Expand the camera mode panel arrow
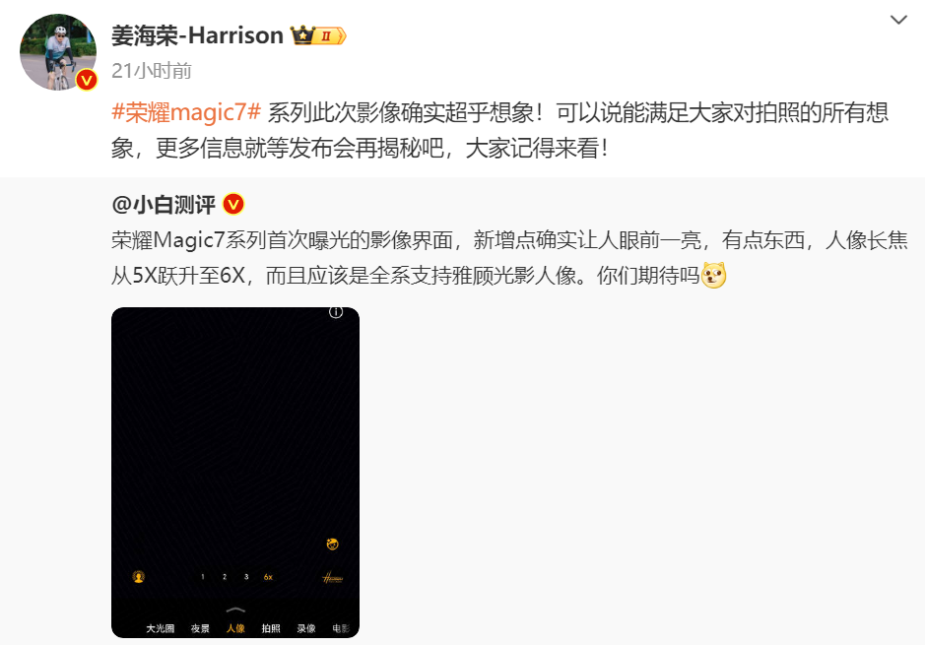Viewport: 925px width, 645px height. 235,609
